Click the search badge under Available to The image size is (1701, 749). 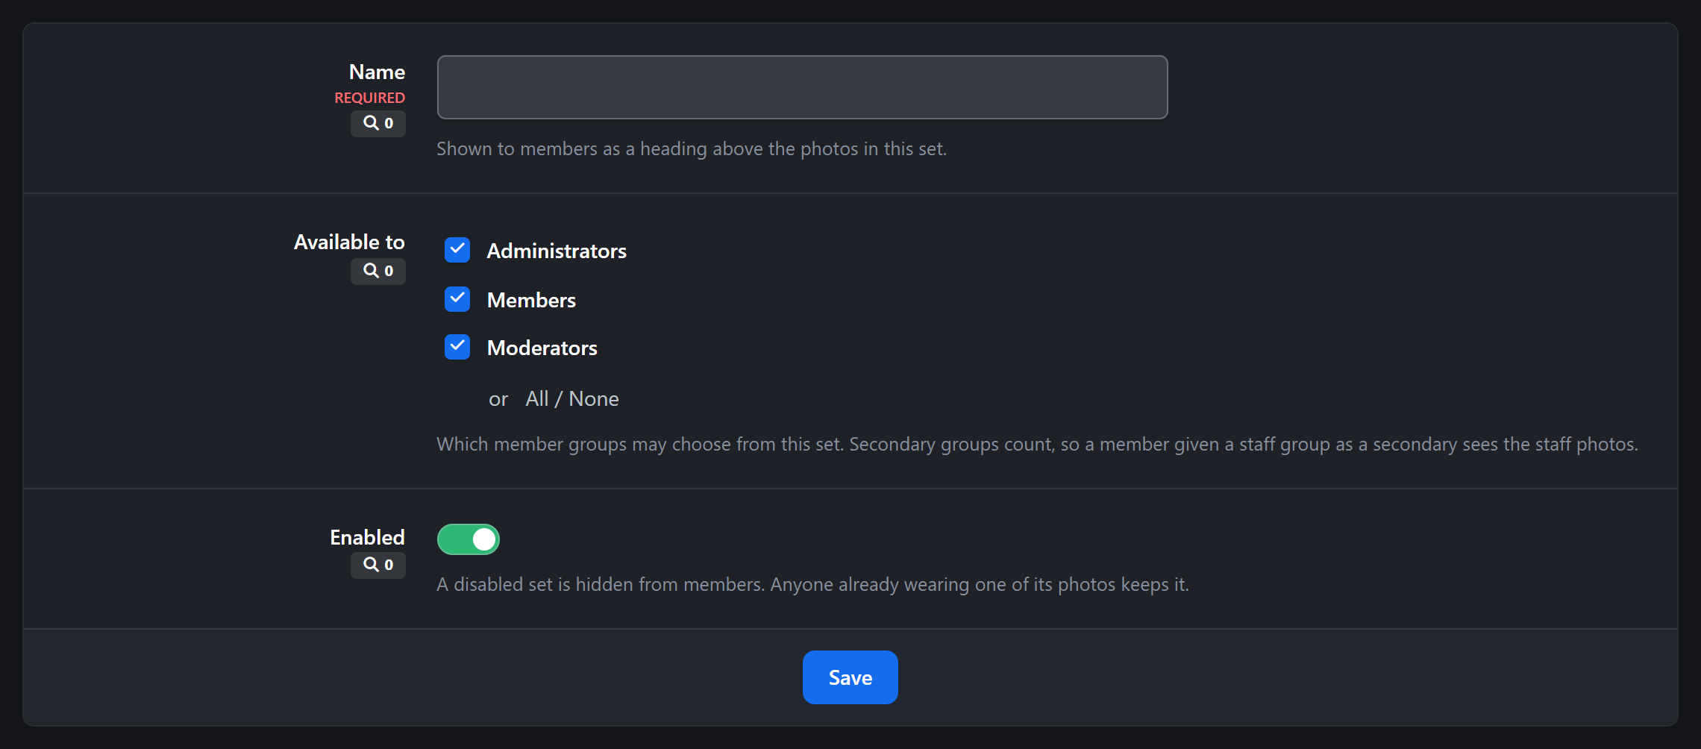378,271
